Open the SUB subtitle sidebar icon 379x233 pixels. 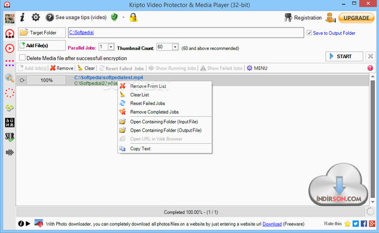click(x=10, y=137)
